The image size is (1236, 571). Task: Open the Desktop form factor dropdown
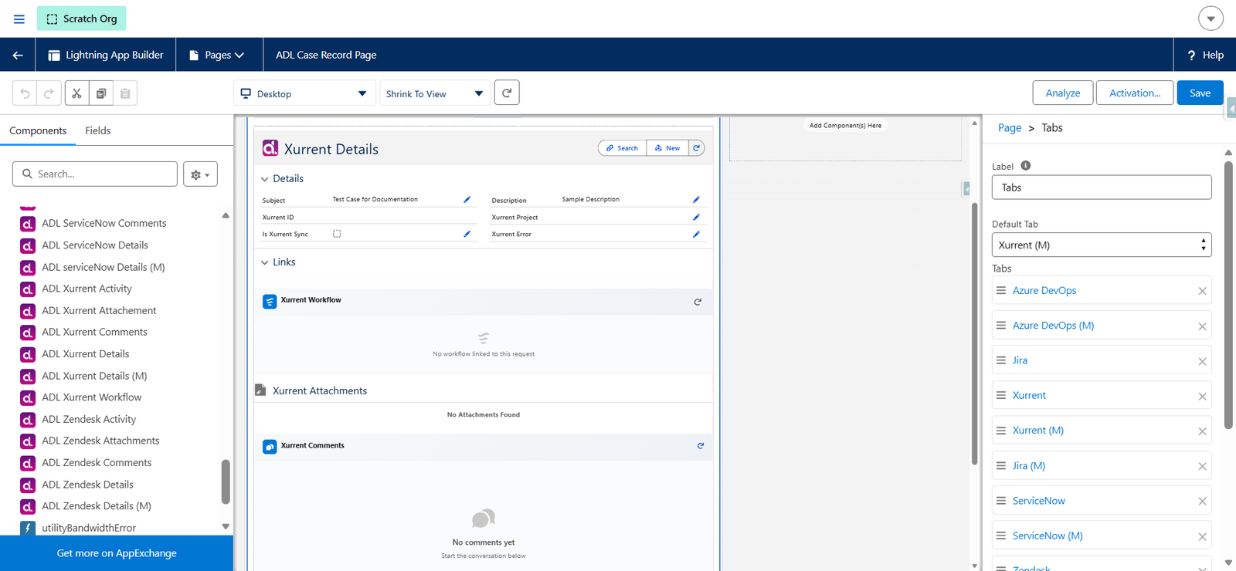coord(304,93)
